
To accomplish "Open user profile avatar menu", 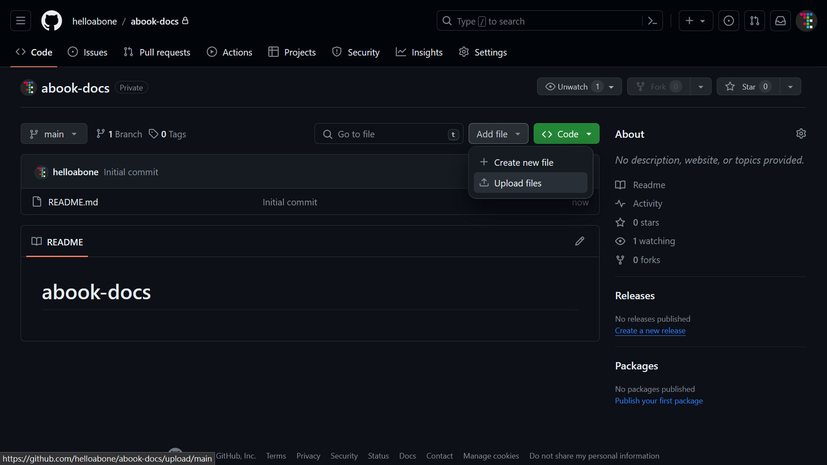I will 806,21.
